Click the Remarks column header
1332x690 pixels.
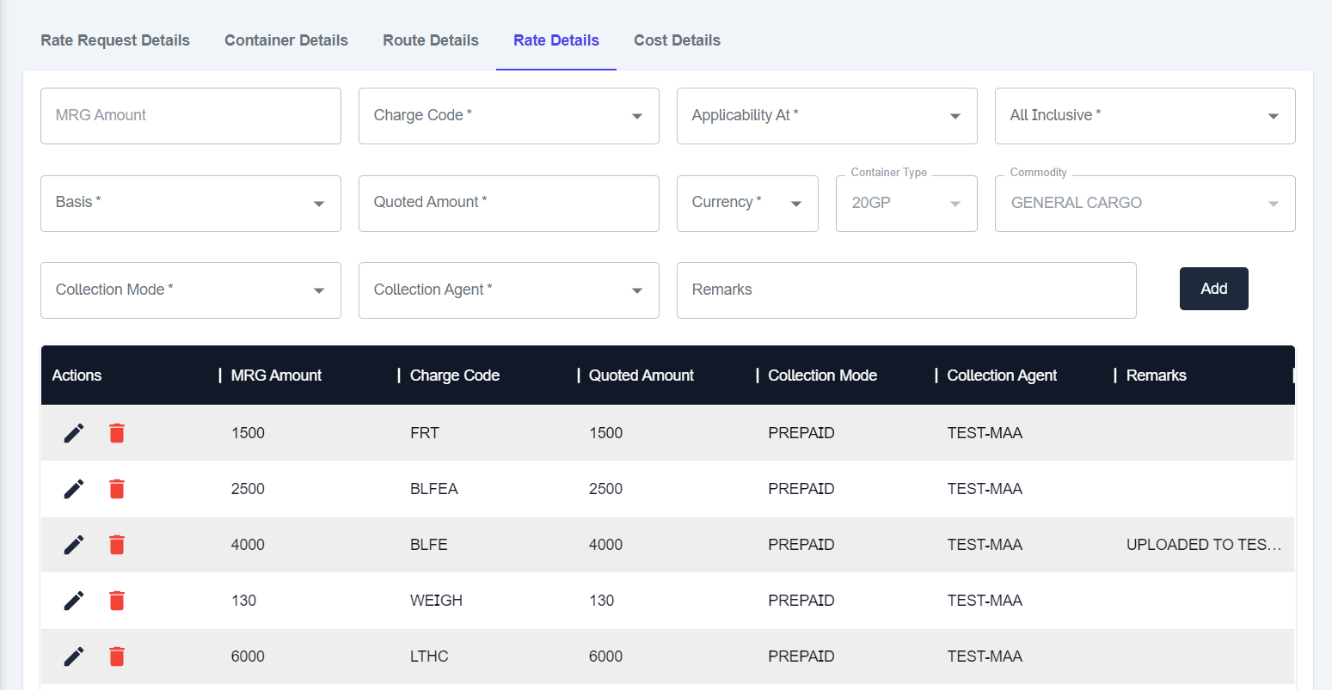pos(1157,376)
